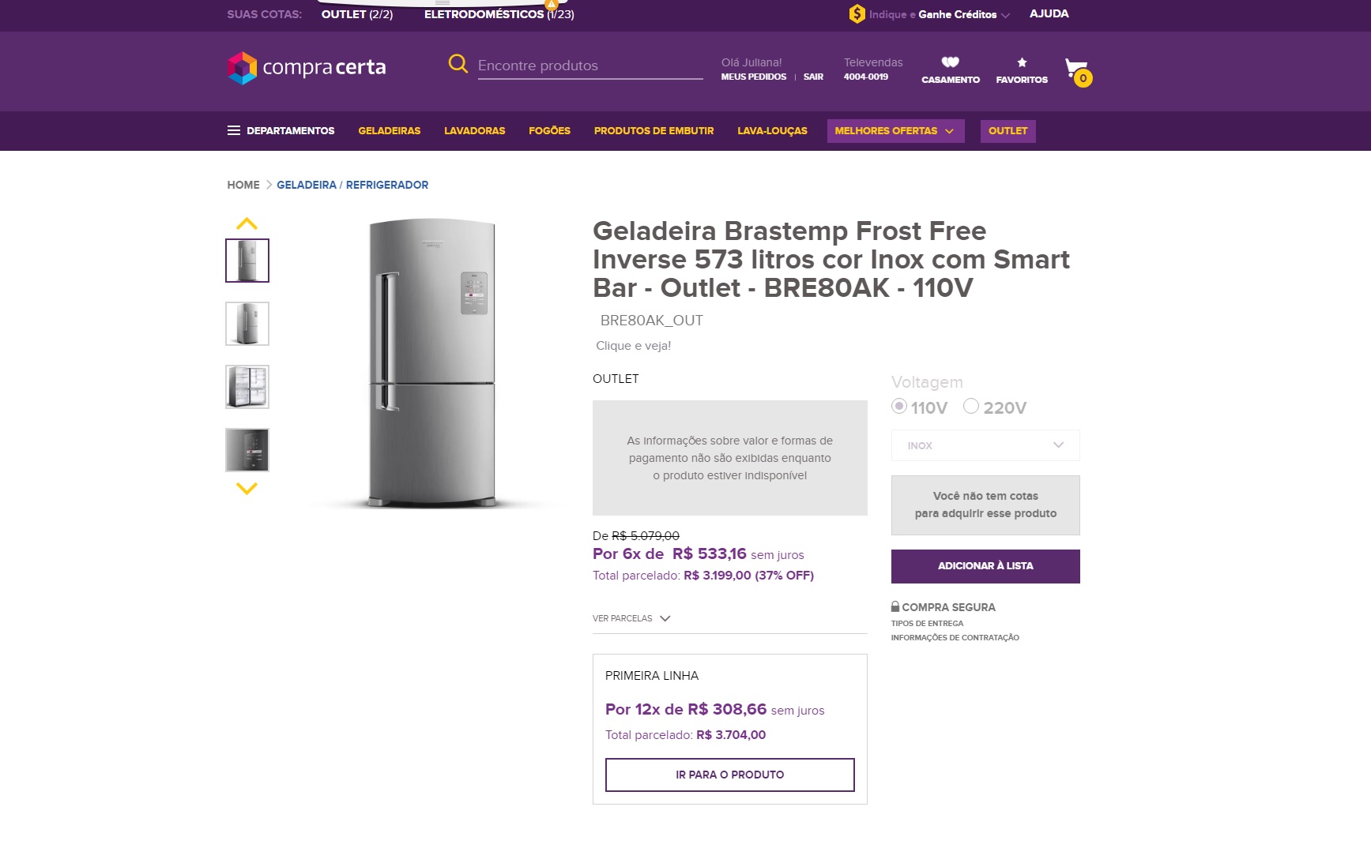Click the gold coin credits icon
The image size is (1371, 848).
click(857, 14)
